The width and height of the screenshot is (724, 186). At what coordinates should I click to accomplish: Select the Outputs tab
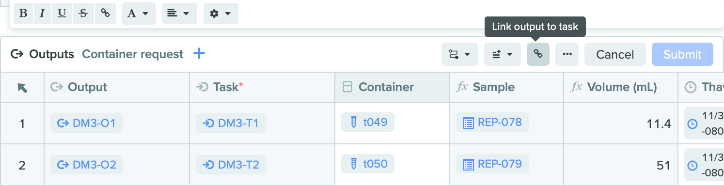click(43, 54)
